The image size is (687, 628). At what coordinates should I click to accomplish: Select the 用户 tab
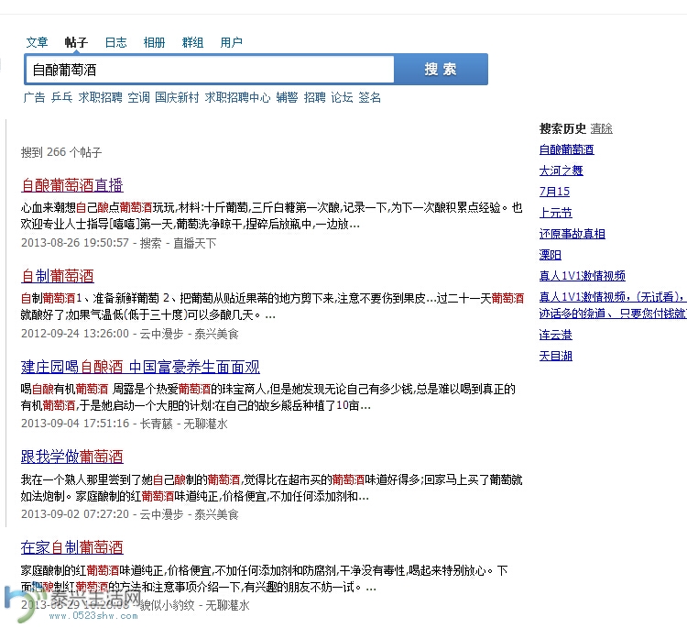[231, 42]
